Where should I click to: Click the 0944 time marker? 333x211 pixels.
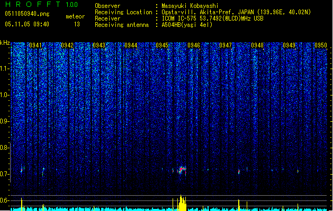(x=131, y=45)
